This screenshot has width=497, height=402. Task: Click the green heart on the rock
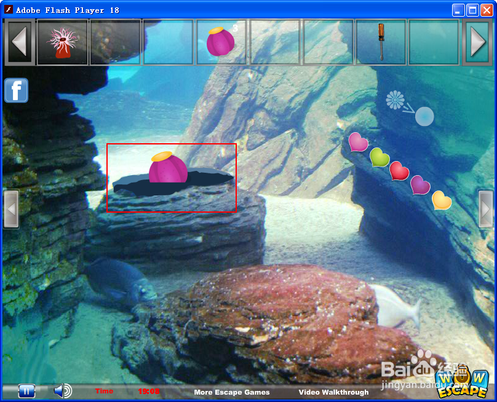[x=380, y=157]
